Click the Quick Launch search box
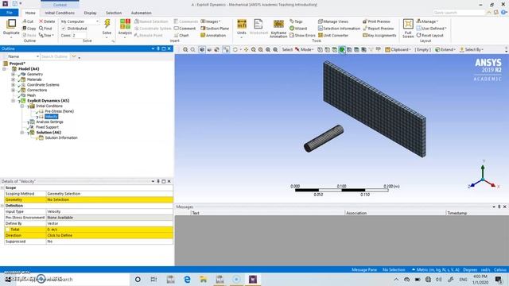 pos(459,13)
